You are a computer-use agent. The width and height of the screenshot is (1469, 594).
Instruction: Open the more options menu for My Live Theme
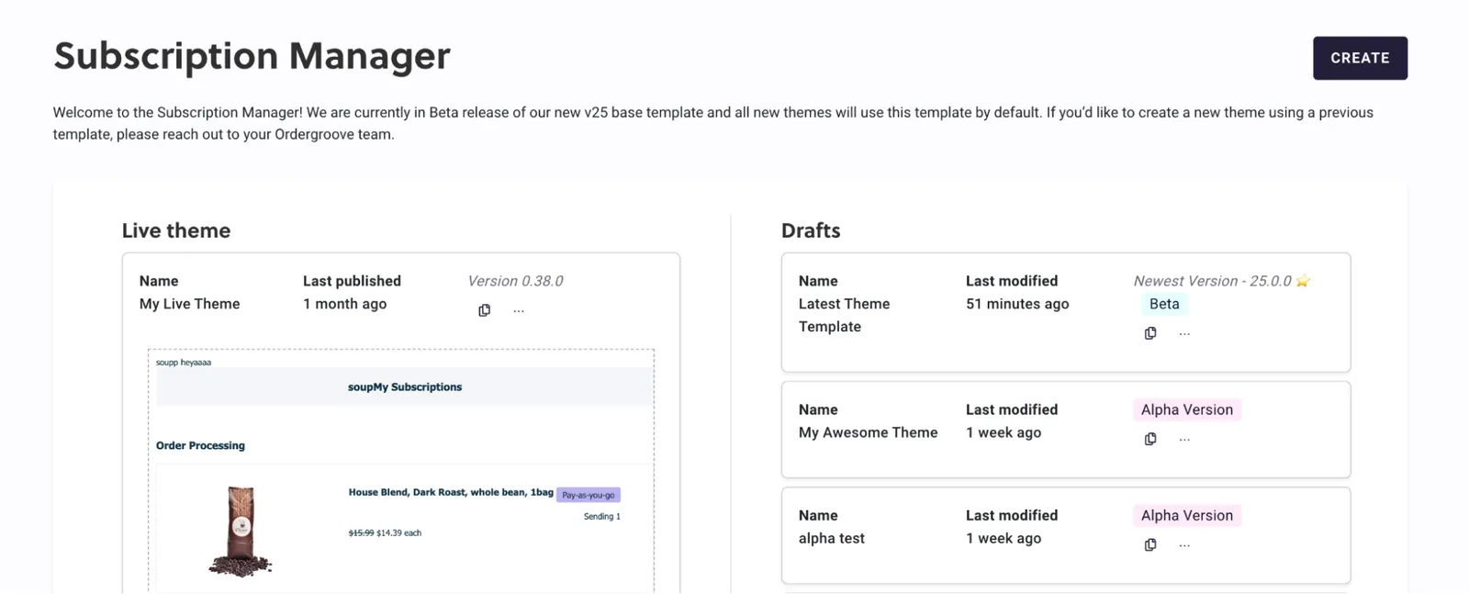(519, 311)
